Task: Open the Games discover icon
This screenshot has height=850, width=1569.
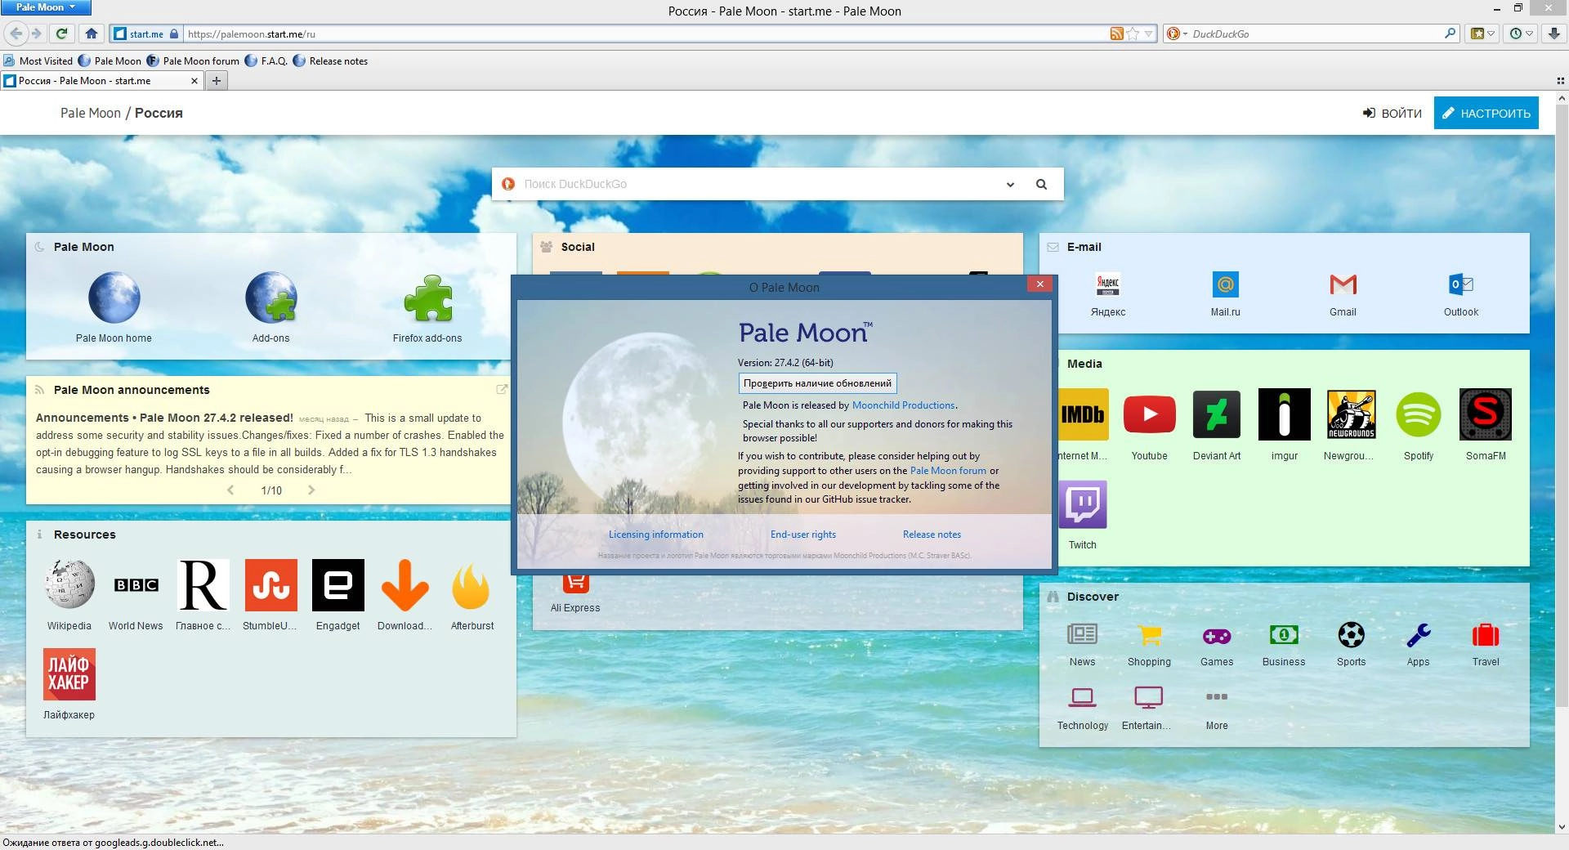Action: coord(1217,635)
